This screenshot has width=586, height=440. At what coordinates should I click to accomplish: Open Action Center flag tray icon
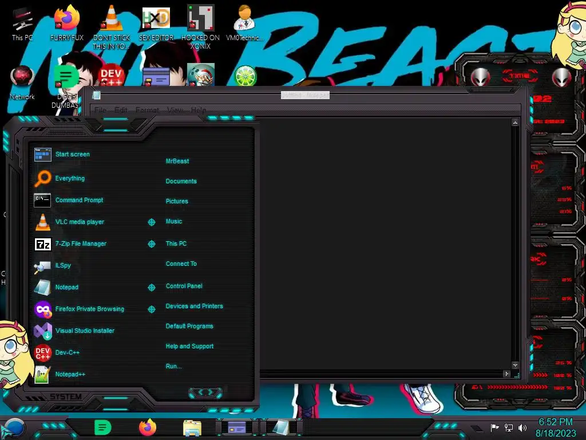(495, 427)
